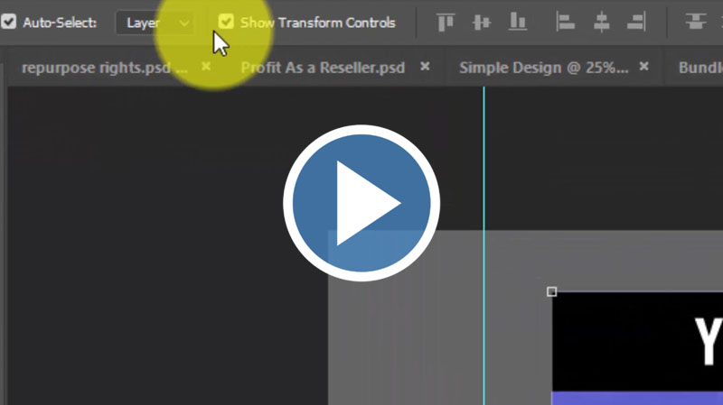Click the Align Bottom Edges icon

[x=517, y=23]
